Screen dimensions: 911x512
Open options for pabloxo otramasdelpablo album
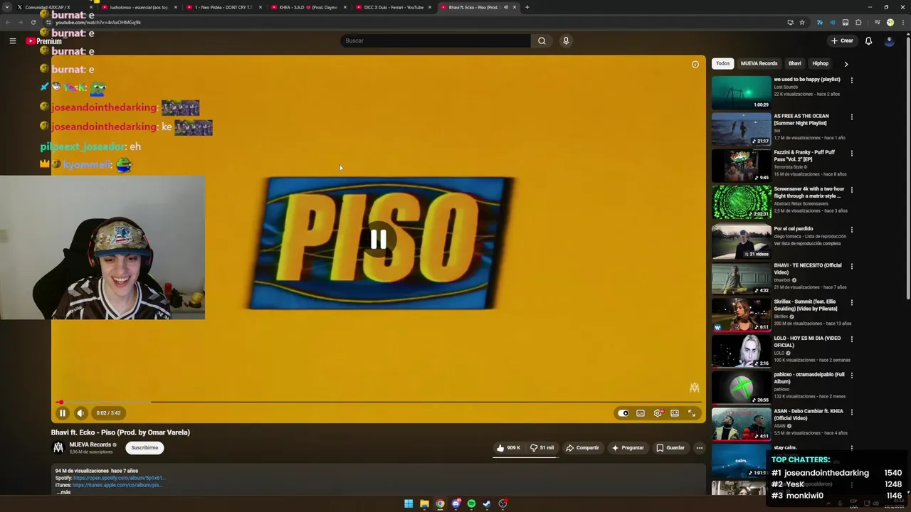pos(851,375)
